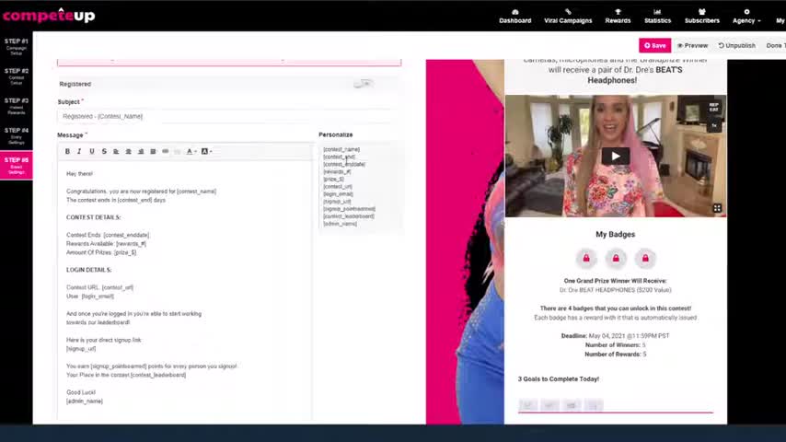Toggle the Registered email switch
Image resolution: width=786 pixels, height=442 pixels.
coord(364,84)
